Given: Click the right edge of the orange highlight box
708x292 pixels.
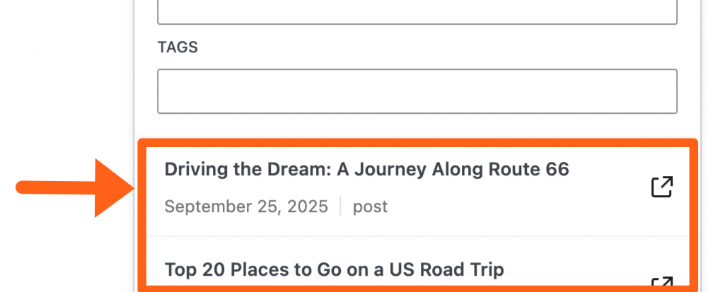Looking at the screenshot, I should tap(695, 212).
